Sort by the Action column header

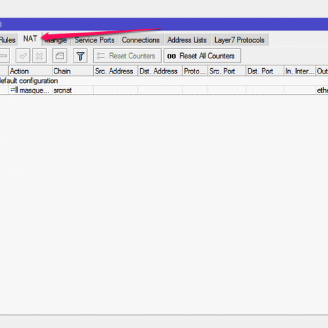click(x=30, y=71)
